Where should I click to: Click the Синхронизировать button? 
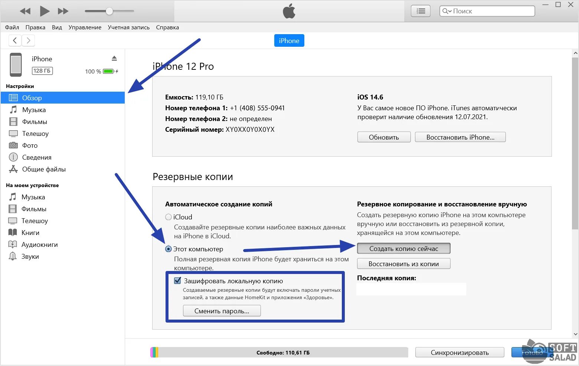tap(459, 353)
